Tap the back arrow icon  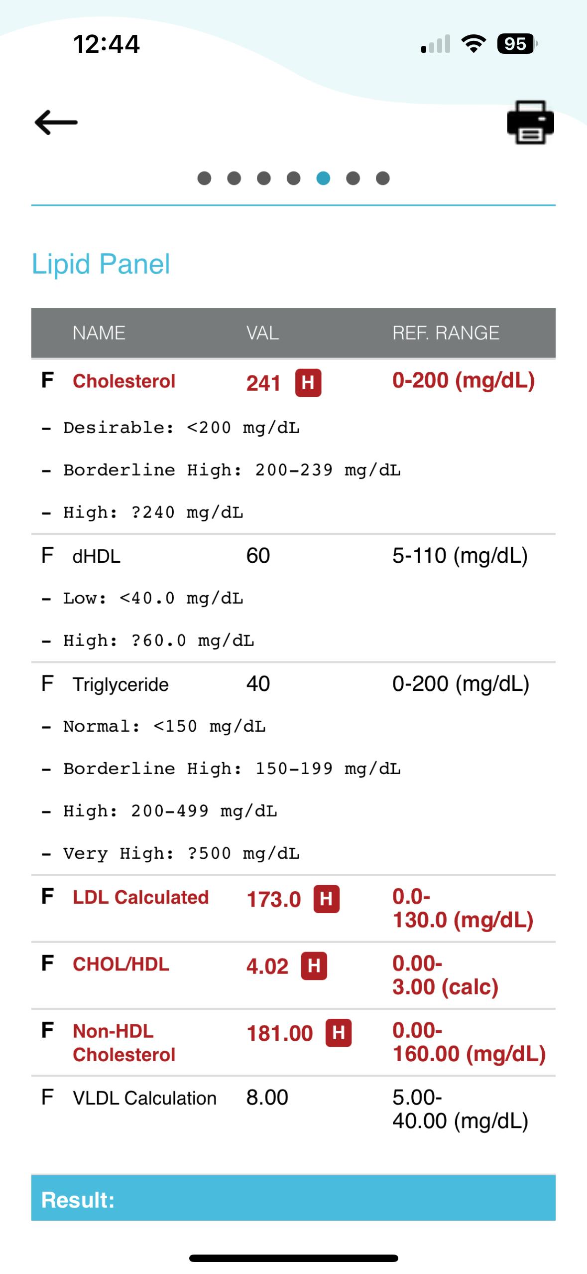point(56,122)
